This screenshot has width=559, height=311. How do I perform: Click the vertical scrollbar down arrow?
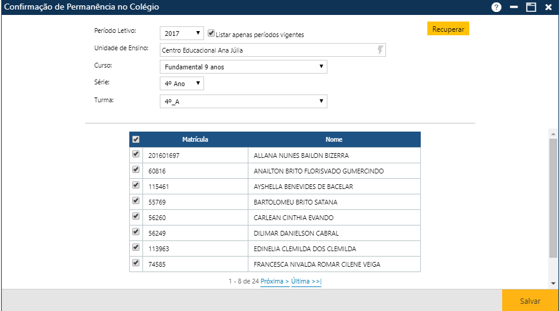coord(553,283)
